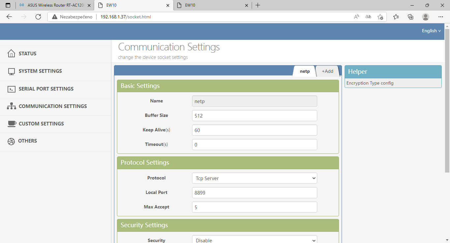Image resolution: width=450 pixels, height=243 pixels.
Task: Click the page vertical scrollbar
Action: pyautogui.click(x=447, y=99)
